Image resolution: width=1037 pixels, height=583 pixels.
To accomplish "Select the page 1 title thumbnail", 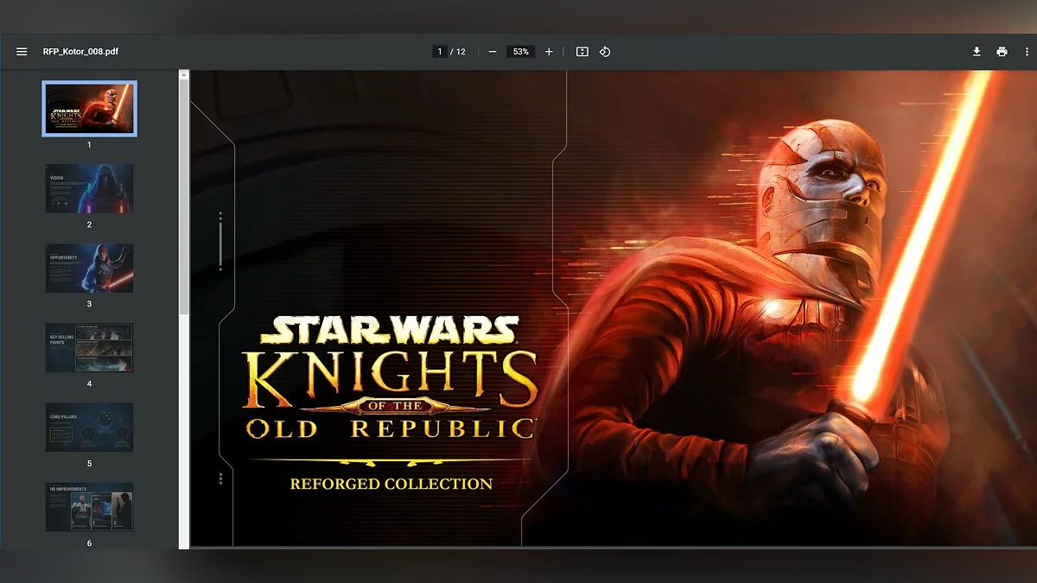I will (89, 109).
